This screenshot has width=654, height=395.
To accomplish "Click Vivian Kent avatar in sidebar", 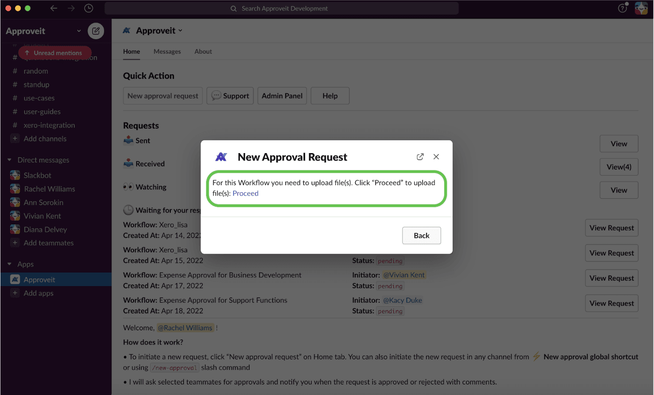I will [x=15, y=216].
